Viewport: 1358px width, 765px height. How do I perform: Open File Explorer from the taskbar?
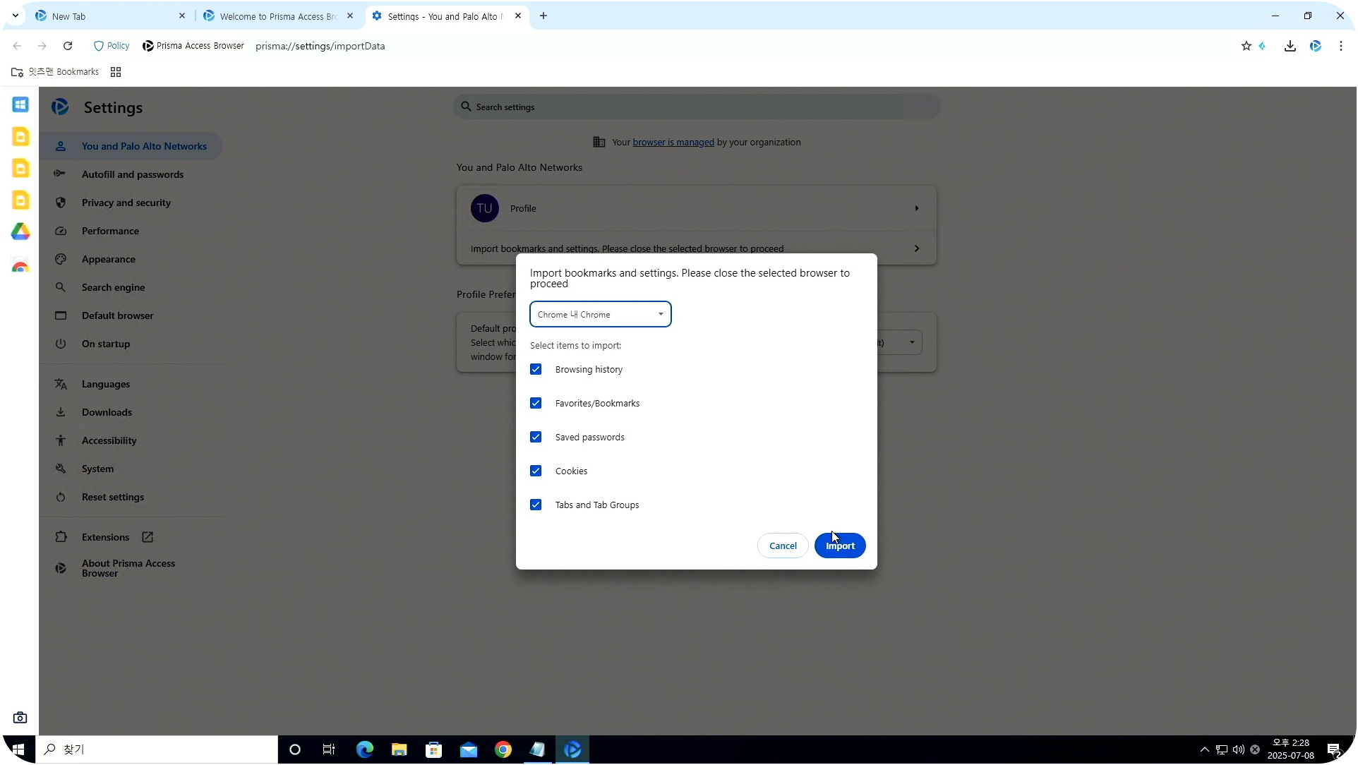[399, 750]
